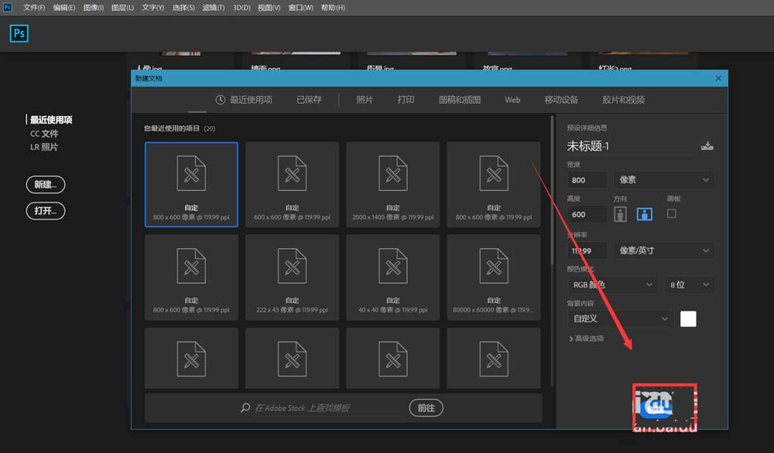Switch to the 移动设备 tab

(x=561, y=100)
